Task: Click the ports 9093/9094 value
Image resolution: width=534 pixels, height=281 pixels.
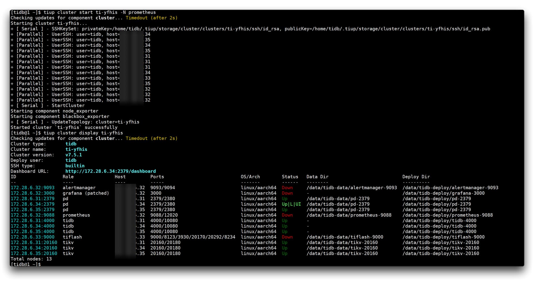Action: pos(163,188)
